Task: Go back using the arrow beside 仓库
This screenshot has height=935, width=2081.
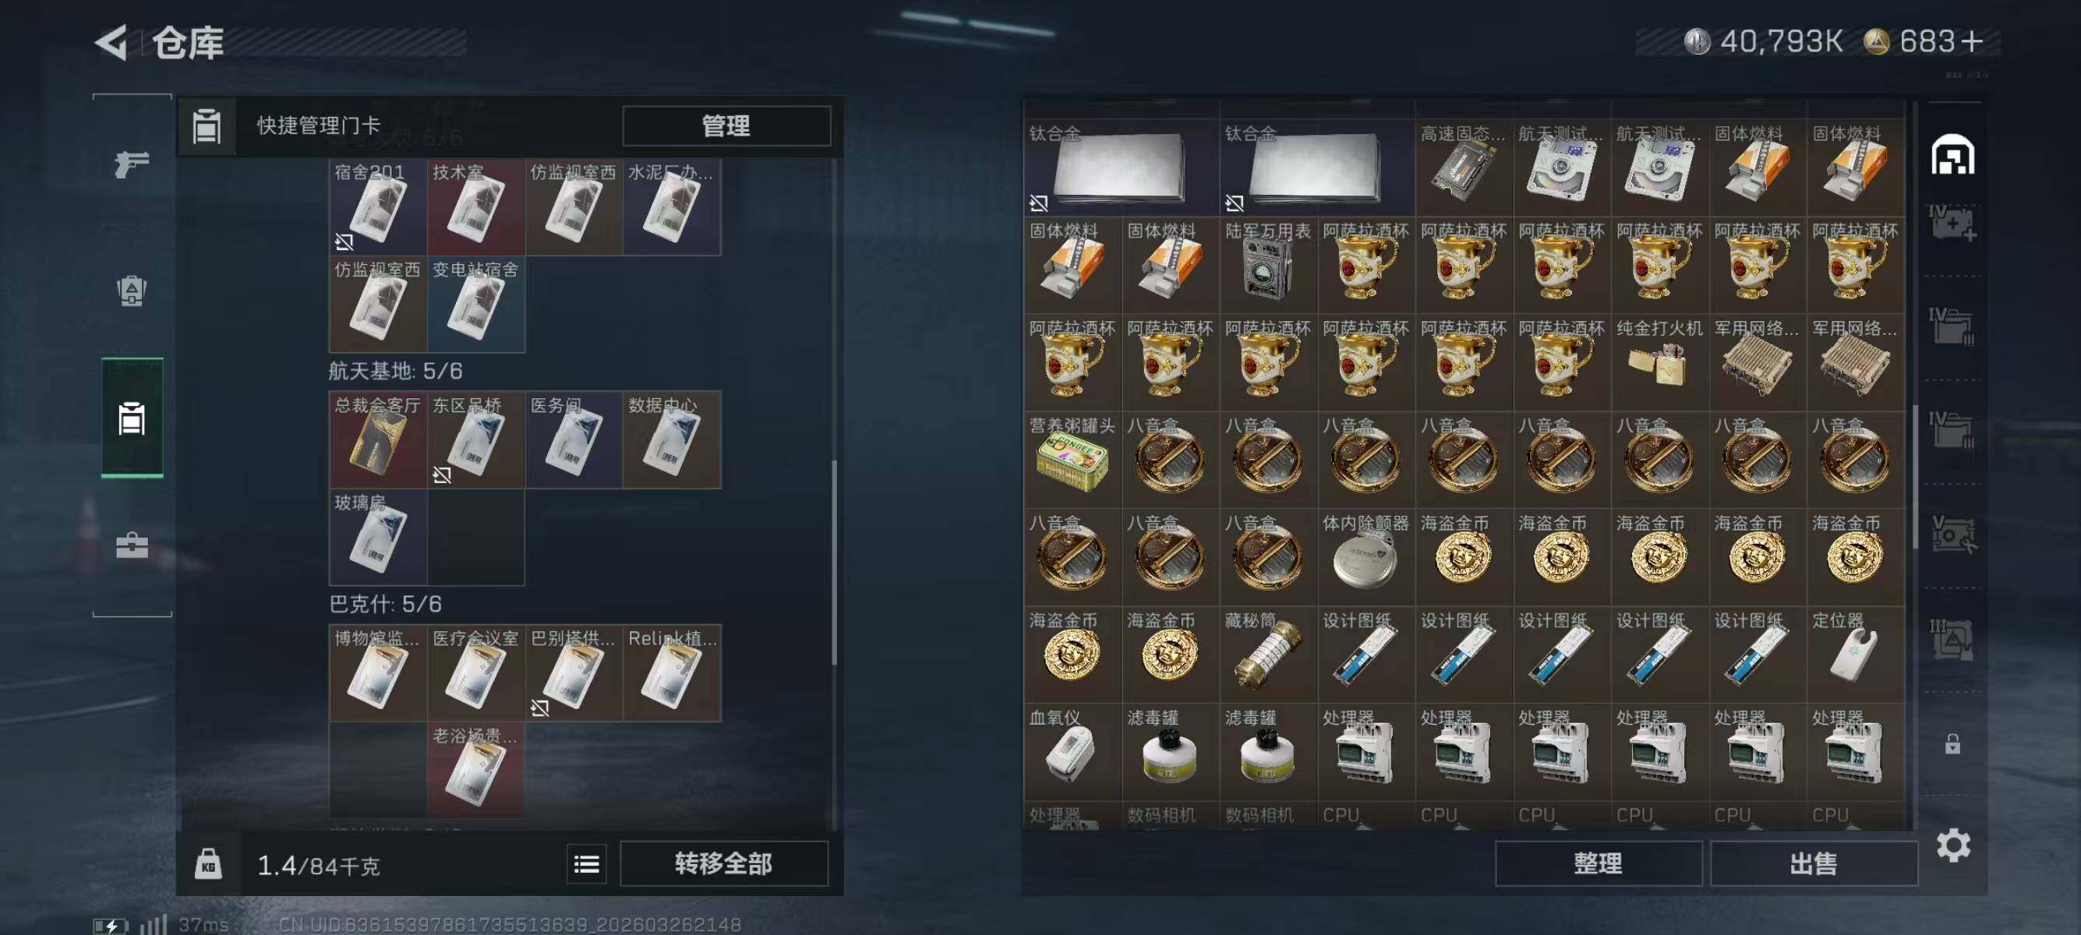Action: 112,43
